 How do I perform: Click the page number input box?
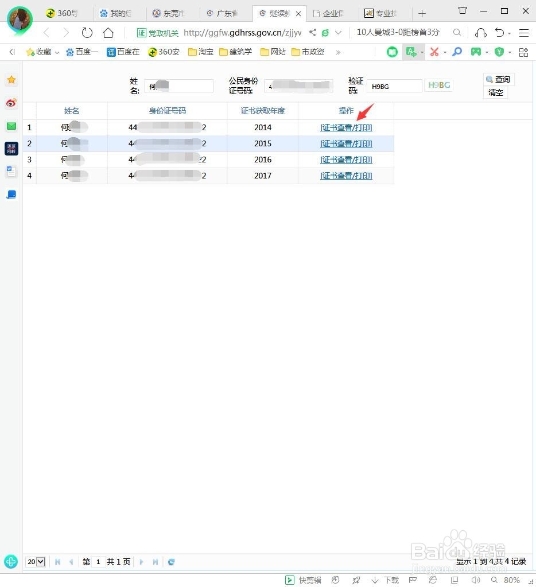(x=98, y=562)
